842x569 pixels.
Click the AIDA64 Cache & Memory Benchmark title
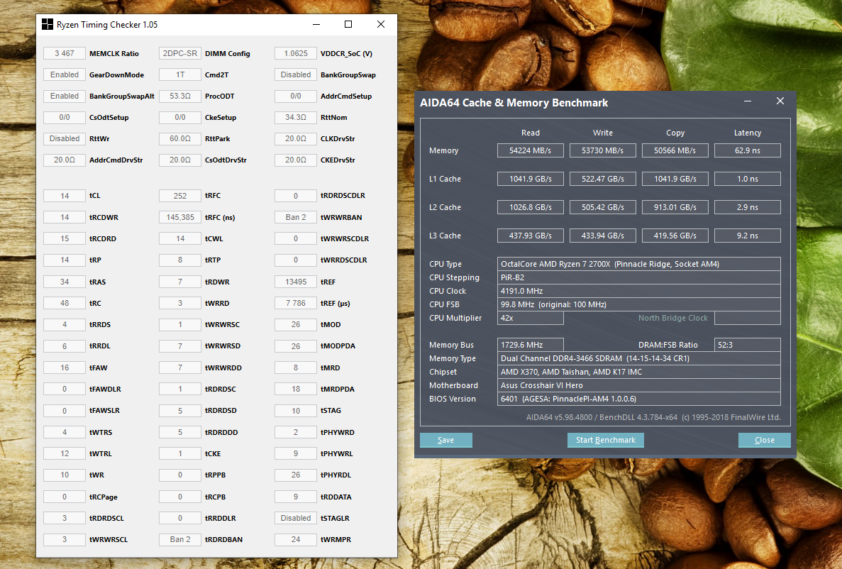pyautogui.click(x=514, y=103)
